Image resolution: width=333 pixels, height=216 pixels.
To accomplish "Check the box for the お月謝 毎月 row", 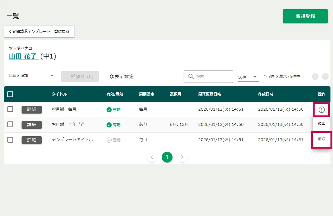I will 10,109.
